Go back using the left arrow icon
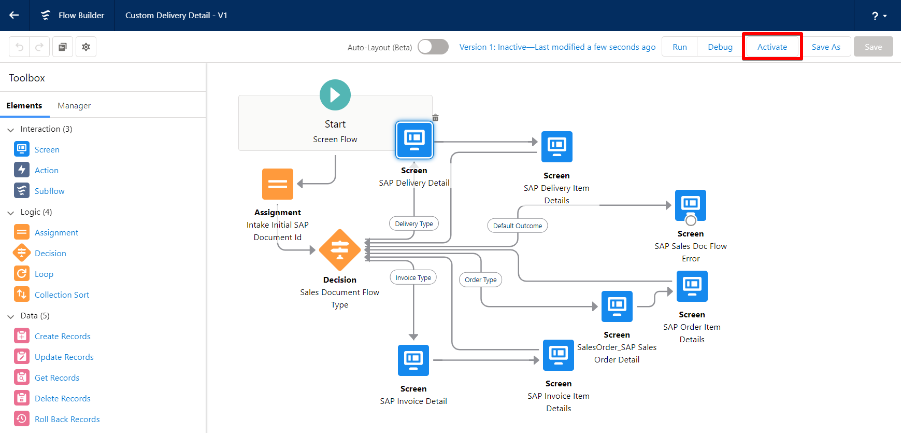The height and width of the screenshot is (433, 901). pos(14,15)
